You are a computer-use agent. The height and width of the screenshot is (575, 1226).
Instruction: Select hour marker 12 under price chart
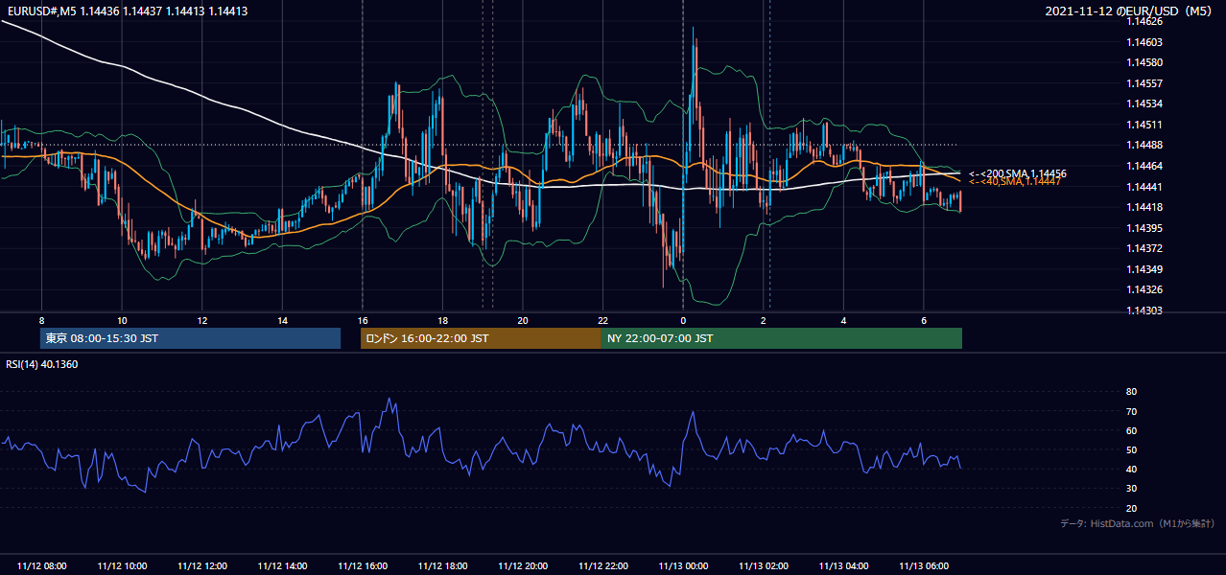pos(201,319)
